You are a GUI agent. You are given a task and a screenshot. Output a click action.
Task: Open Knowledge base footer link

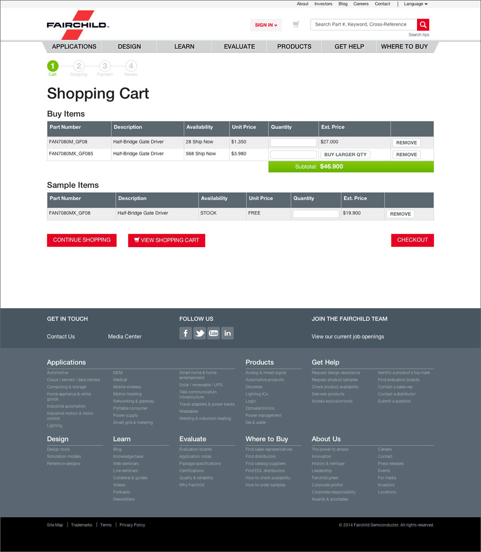(128, 456)
